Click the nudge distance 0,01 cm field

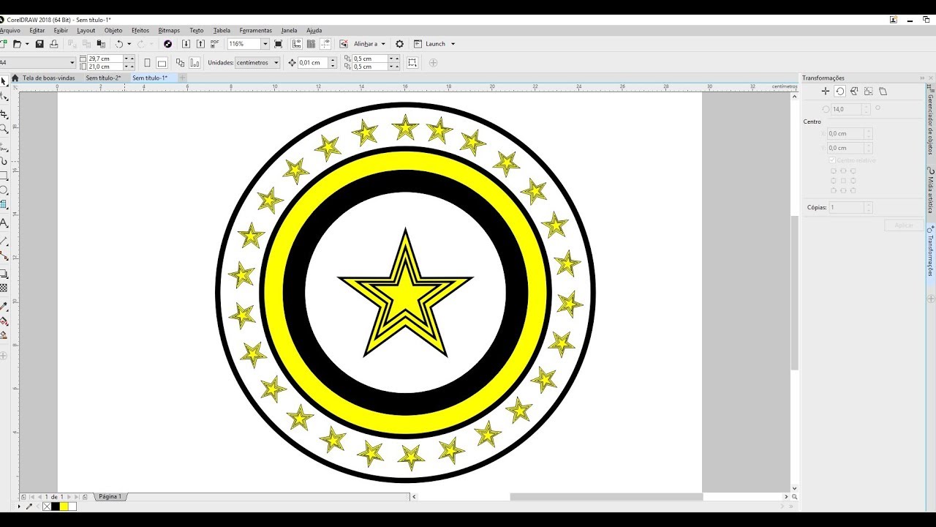pyautogui.click(x=313, y=63)
